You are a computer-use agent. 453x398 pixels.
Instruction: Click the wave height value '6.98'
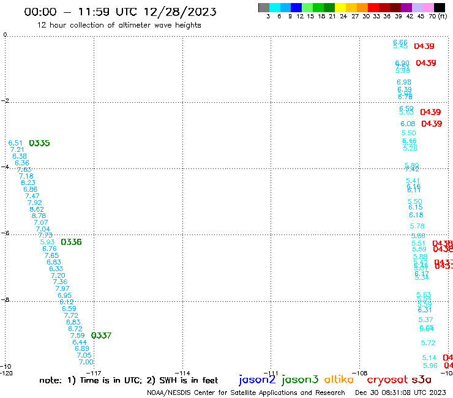click(x=404, y=83)
